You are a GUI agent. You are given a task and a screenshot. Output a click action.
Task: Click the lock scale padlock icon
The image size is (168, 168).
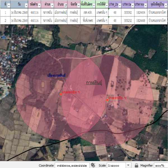(136, 165)
